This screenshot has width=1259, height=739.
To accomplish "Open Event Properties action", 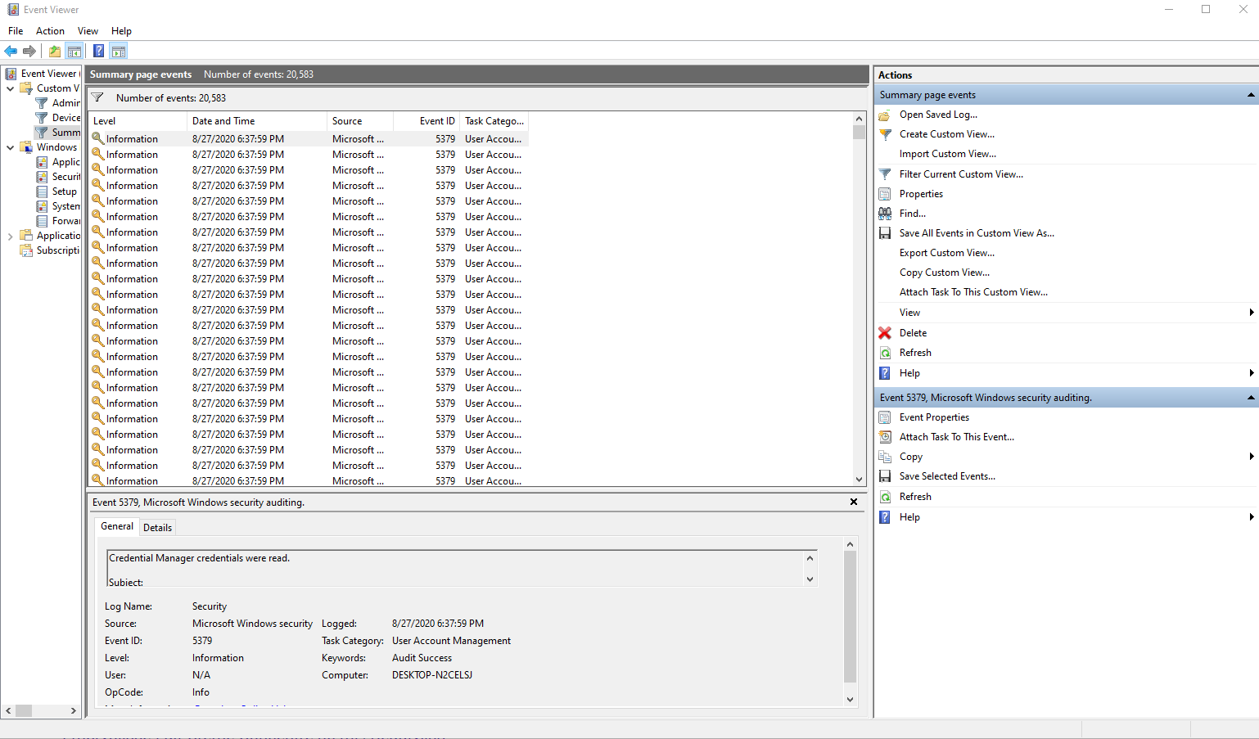I will (934, 417).
